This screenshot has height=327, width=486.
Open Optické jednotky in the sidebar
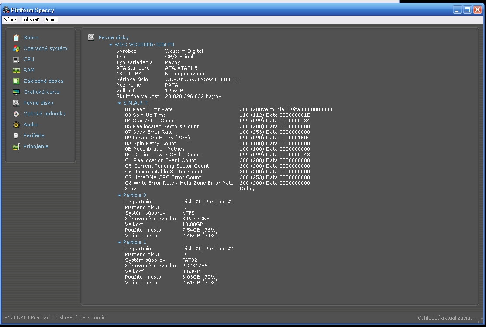[x=45, y=114]
